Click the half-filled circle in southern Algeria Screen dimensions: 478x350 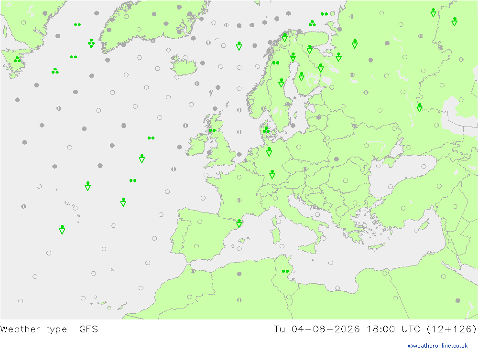[239, 300]
